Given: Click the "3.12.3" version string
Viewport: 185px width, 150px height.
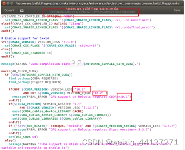Looking at the screenshot, I should 89,108.
